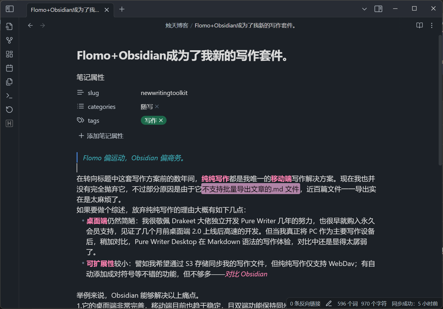Toggle the right sidebar panel
This screenshot has width=443, height=309.
click(378, 9)
